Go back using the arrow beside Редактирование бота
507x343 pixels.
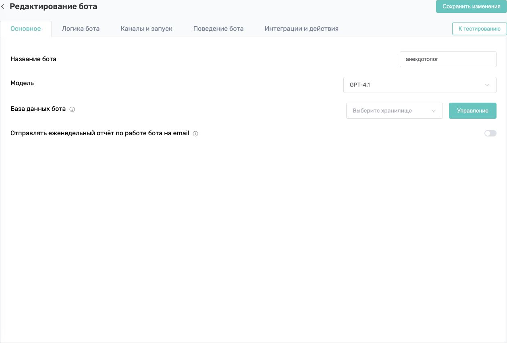3,7
